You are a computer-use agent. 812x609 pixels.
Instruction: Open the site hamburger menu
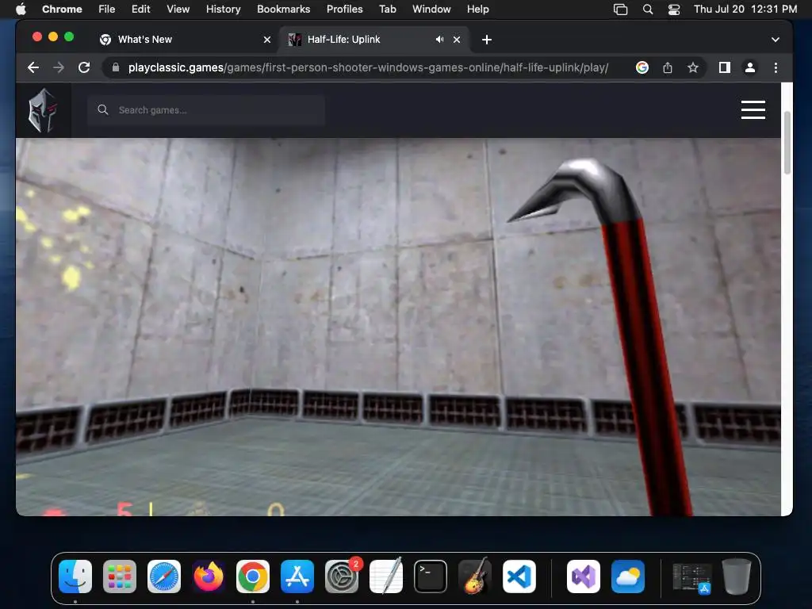coord(753,109)
